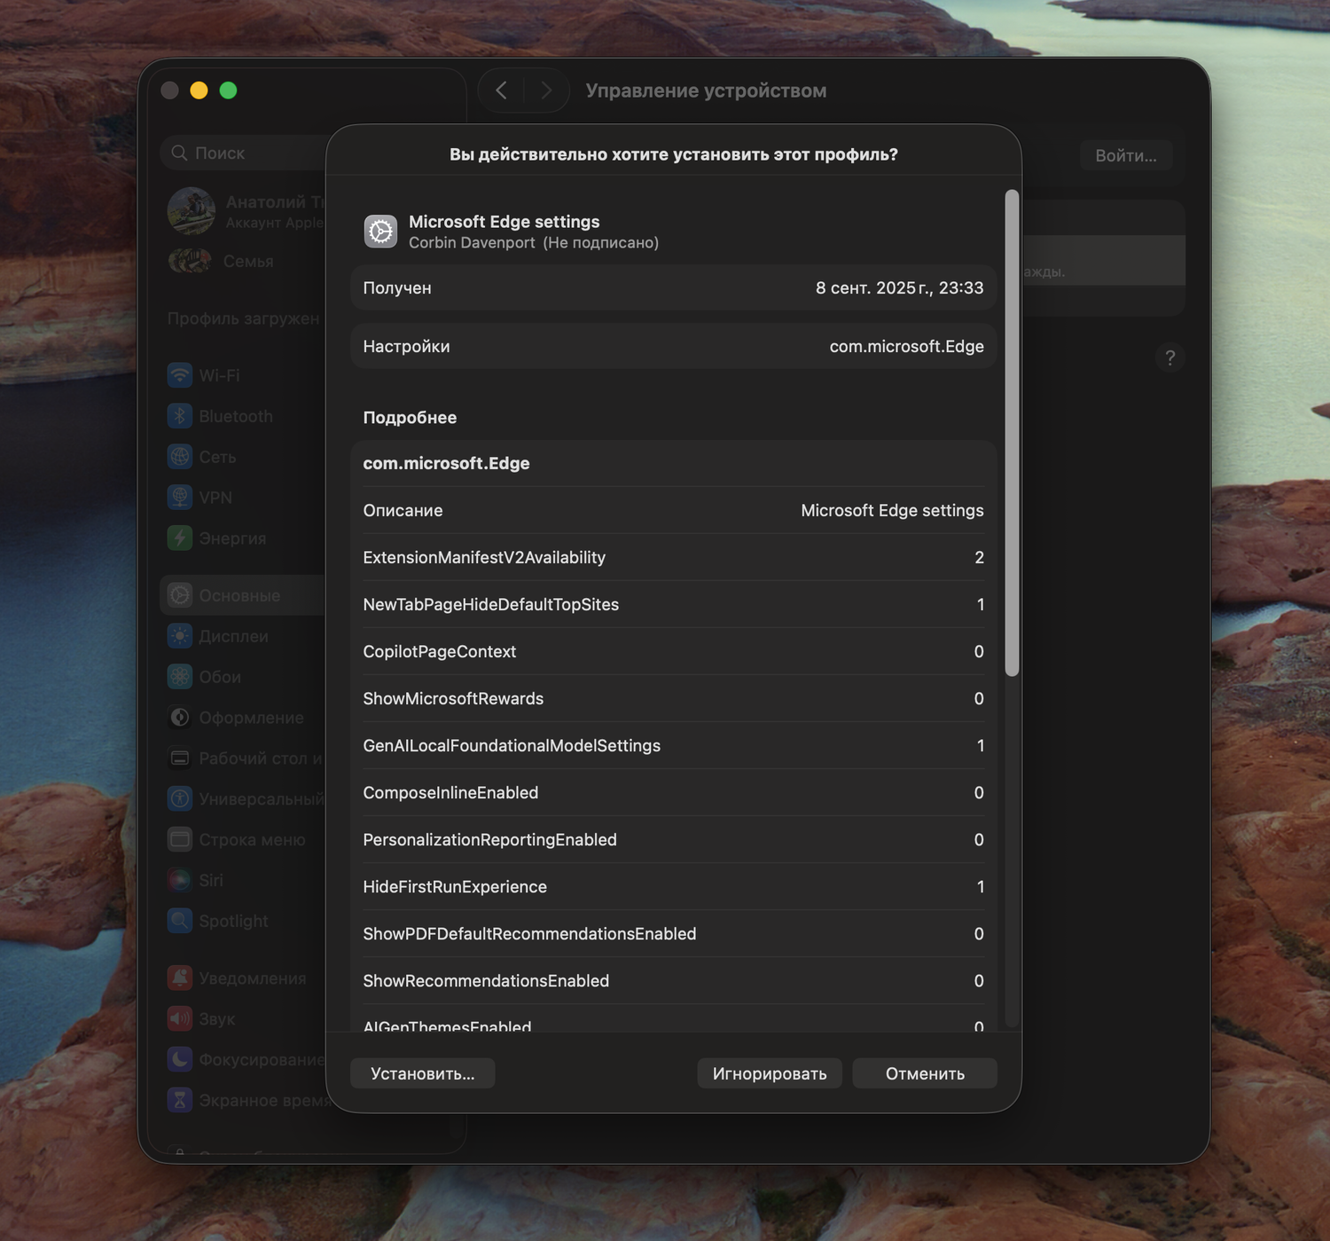Click the ComposeInlineEnabled row label
Image resolution: width=1330 pixels, height=1241 pixels.
click(x=450, y=792)
